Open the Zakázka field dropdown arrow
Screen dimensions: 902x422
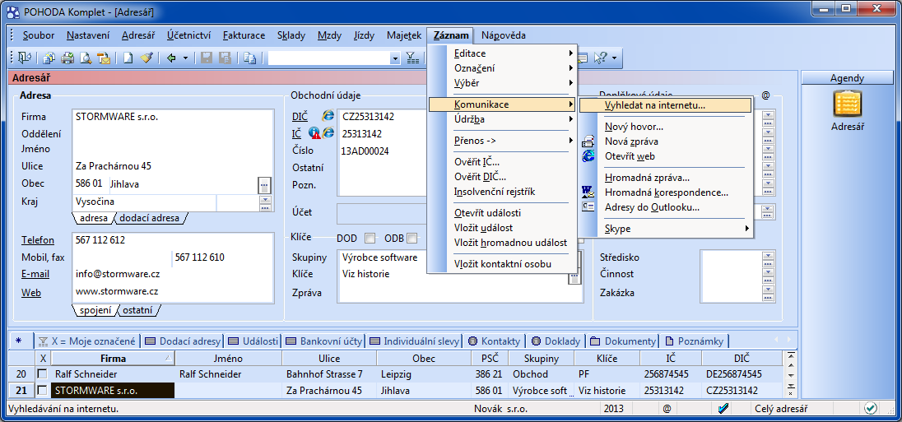[x=768, y=290]
